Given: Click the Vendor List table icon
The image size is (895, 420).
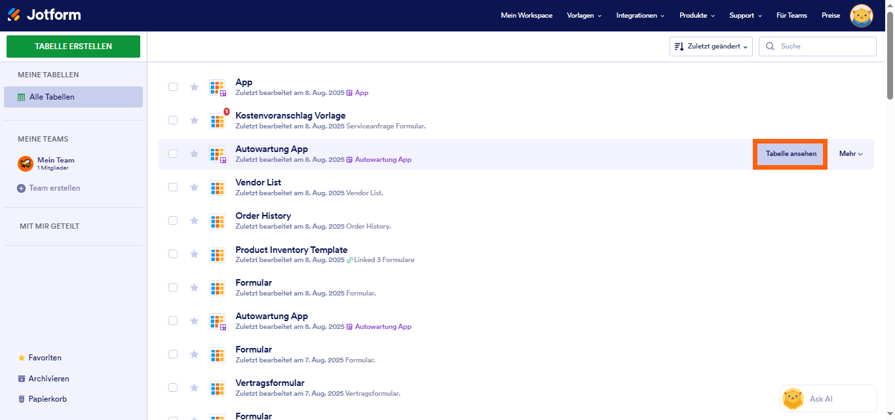Looking at the screenshot, I should (x=218, y=188).
